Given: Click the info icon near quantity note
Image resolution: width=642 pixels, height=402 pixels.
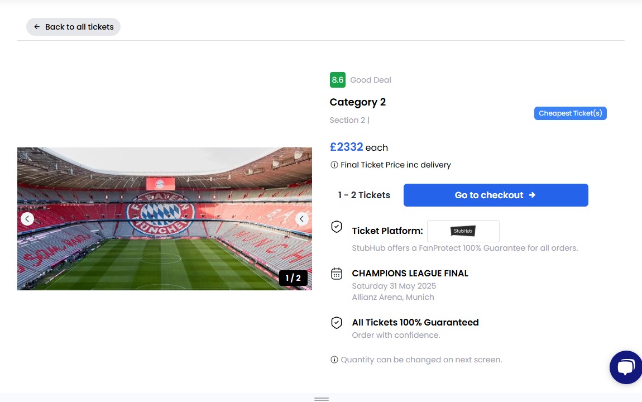Looking at the screenshot, I should click(334, 360).
